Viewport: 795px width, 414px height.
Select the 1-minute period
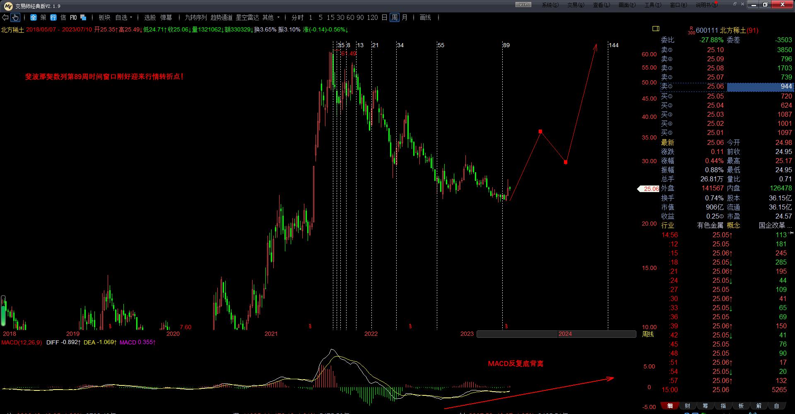(311, 17)
